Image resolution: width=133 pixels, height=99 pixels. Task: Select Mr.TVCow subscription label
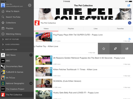tap(11, 78)
